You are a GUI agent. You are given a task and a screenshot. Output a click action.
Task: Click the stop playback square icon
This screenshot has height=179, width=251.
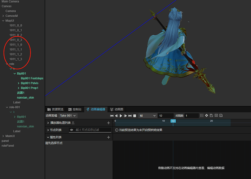pyautogui.click(x=135, y=116)
